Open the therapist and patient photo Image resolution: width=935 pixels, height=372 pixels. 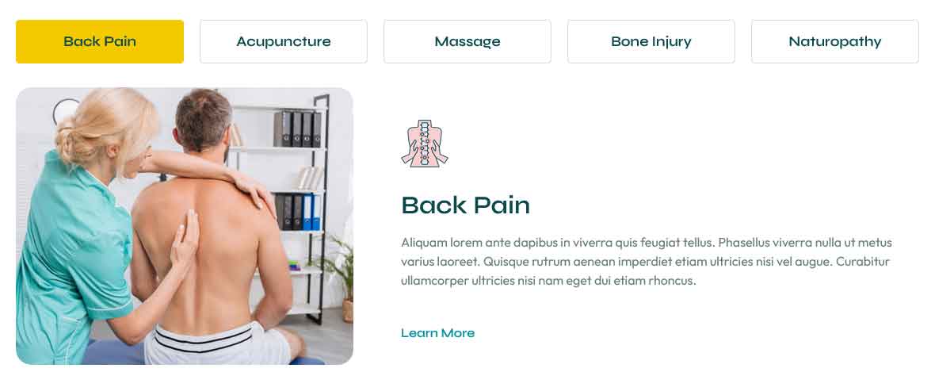click(x=185, y=226)
